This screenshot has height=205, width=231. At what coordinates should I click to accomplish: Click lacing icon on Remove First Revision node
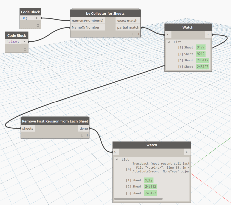point(87,135)
